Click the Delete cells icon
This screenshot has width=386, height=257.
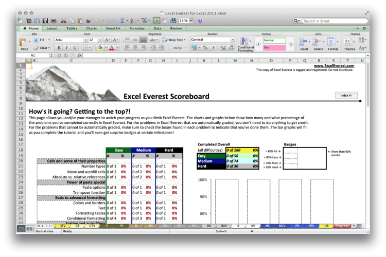[317, 42]
